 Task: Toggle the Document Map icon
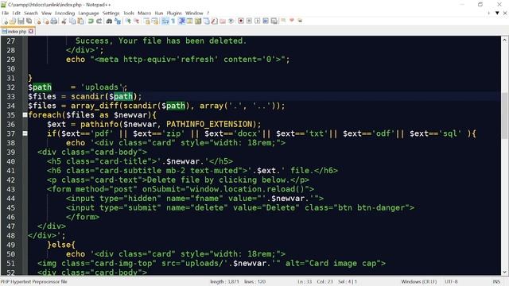(198, 21)
